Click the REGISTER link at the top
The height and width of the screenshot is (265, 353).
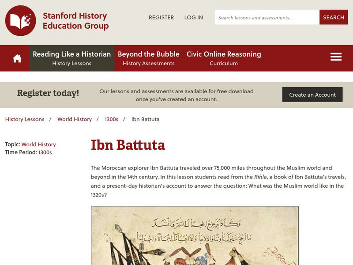[161, 17]
